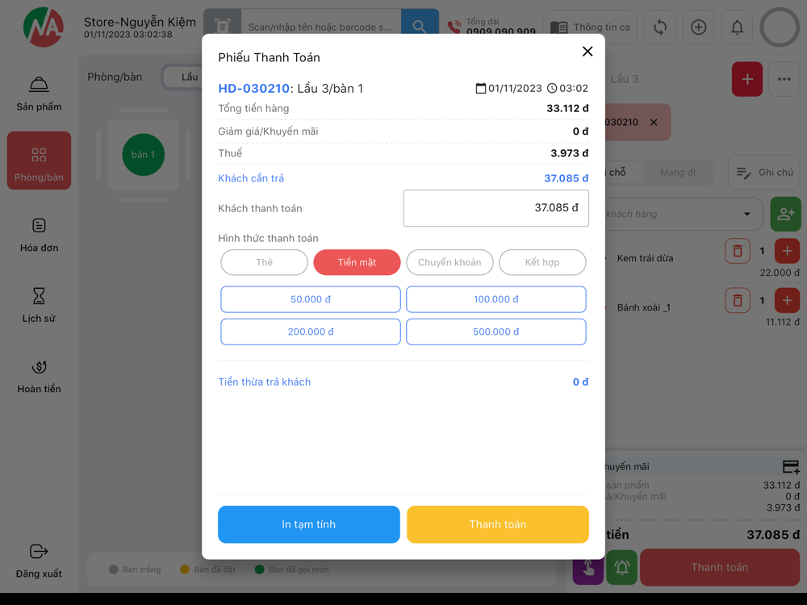
Task: Click the Khách cần trả label
Action: (x=251, y=178)
